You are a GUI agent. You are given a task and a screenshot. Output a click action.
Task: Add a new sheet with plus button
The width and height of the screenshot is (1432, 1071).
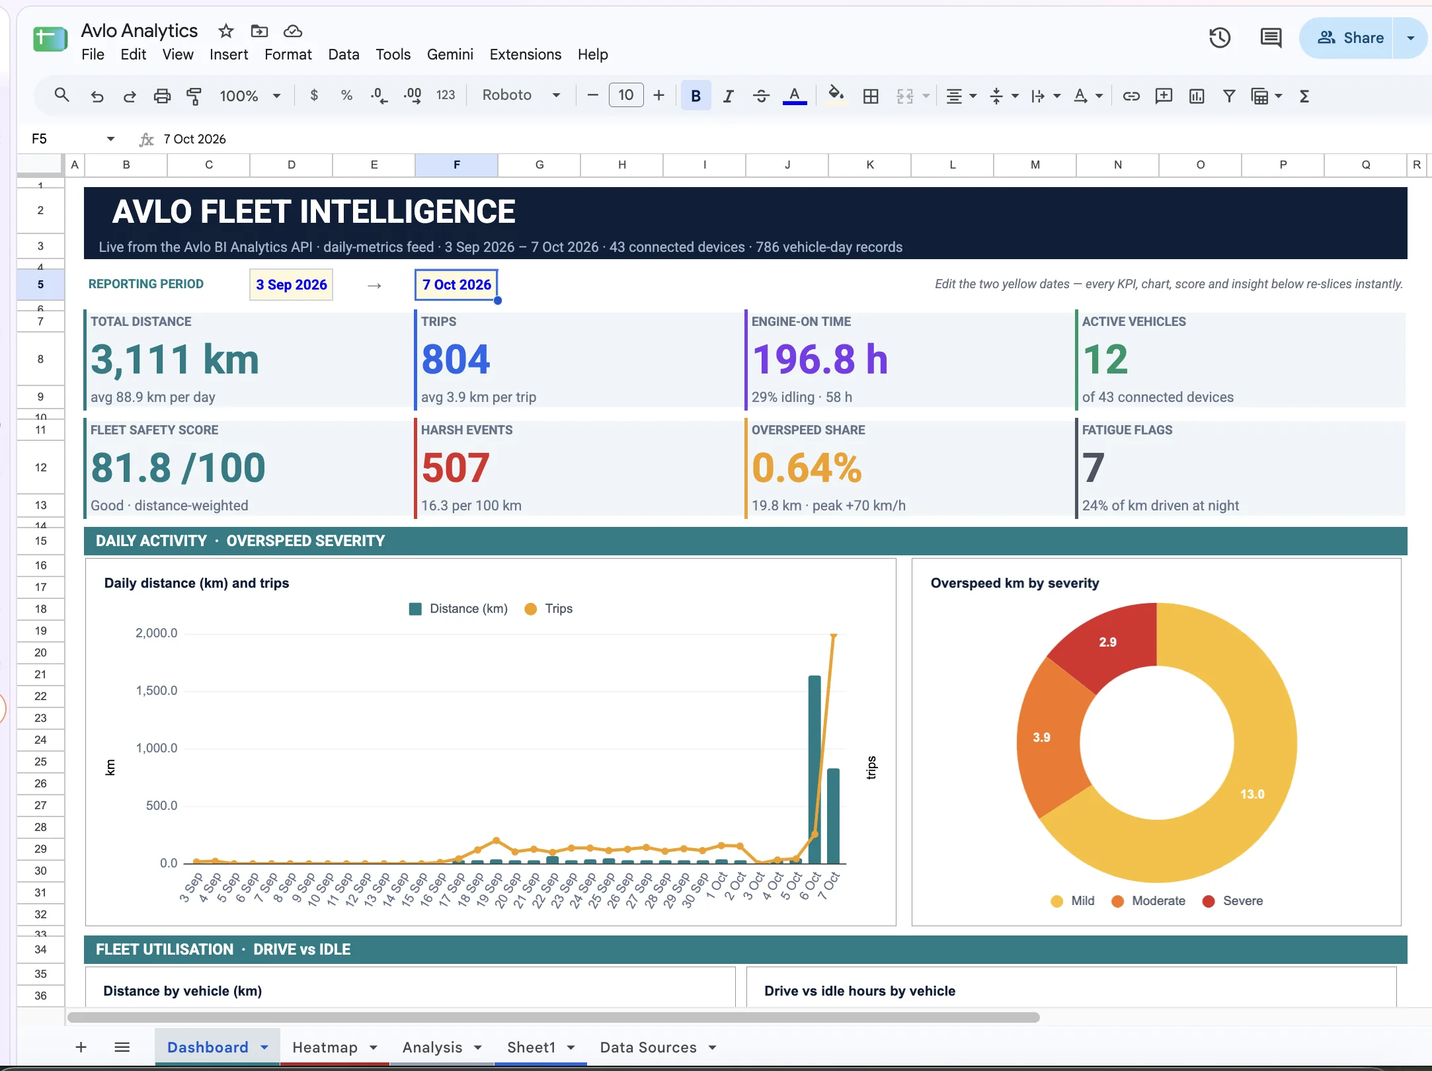(x=81, y=1047)
